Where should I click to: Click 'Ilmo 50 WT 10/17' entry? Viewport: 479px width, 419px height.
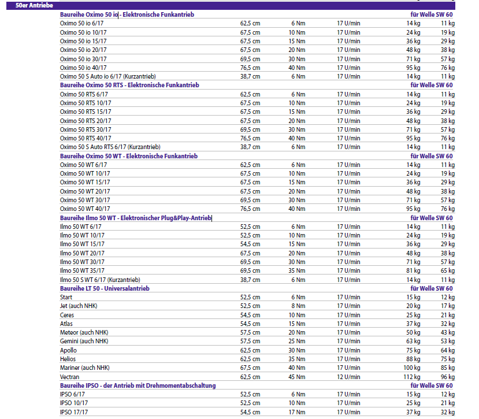click(82, 235)
